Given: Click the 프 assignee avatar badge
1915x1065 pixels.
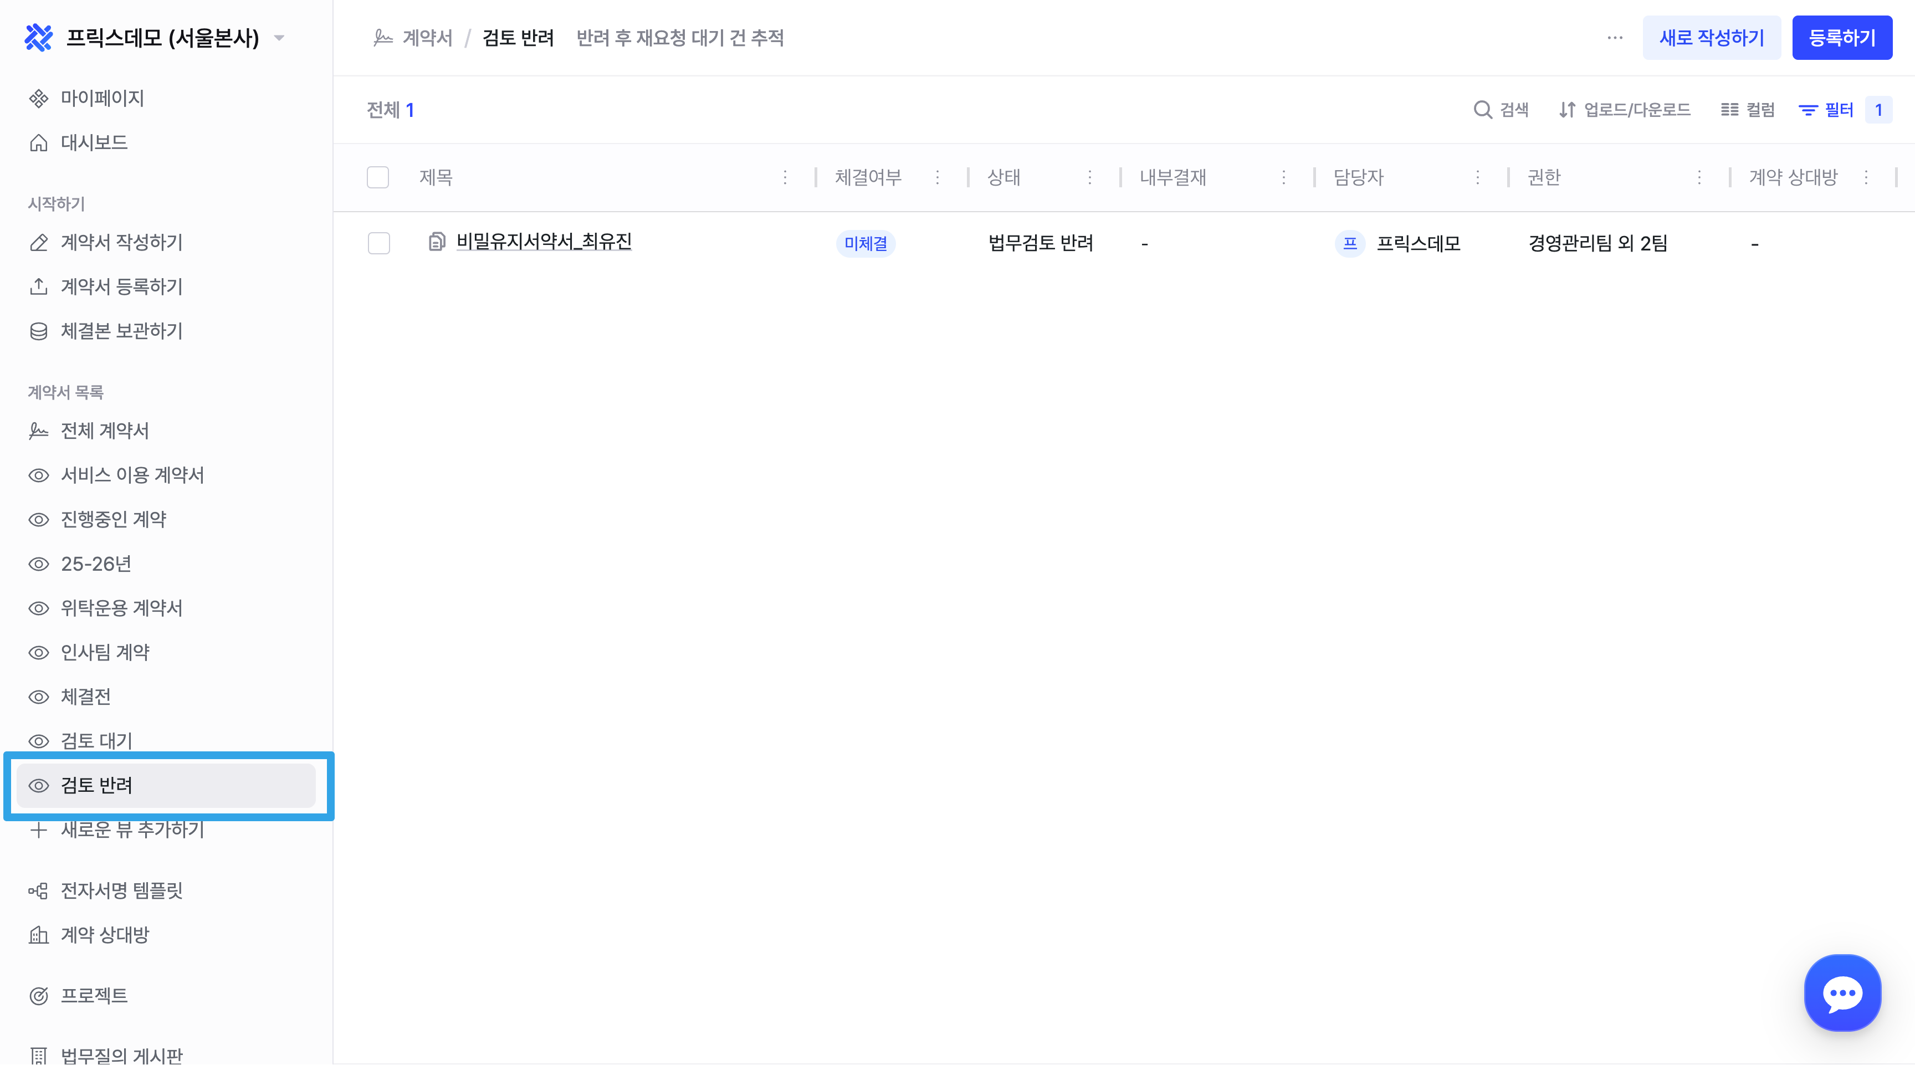Looking at the screenshot, I should click(x=1349, y=244).
